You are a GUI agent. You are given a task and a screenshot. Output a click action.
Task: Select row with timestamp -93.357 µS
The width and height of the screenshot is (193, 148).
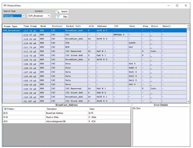click(94, 101)
